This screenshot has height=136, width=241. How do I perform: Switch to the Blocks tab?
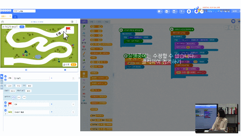click(x=84, y=21)
